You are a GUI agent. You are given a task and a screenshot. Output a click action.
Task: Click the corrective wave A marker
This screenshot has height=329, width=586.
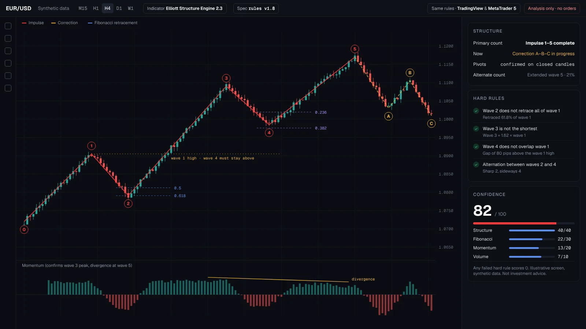coord(389,116)
